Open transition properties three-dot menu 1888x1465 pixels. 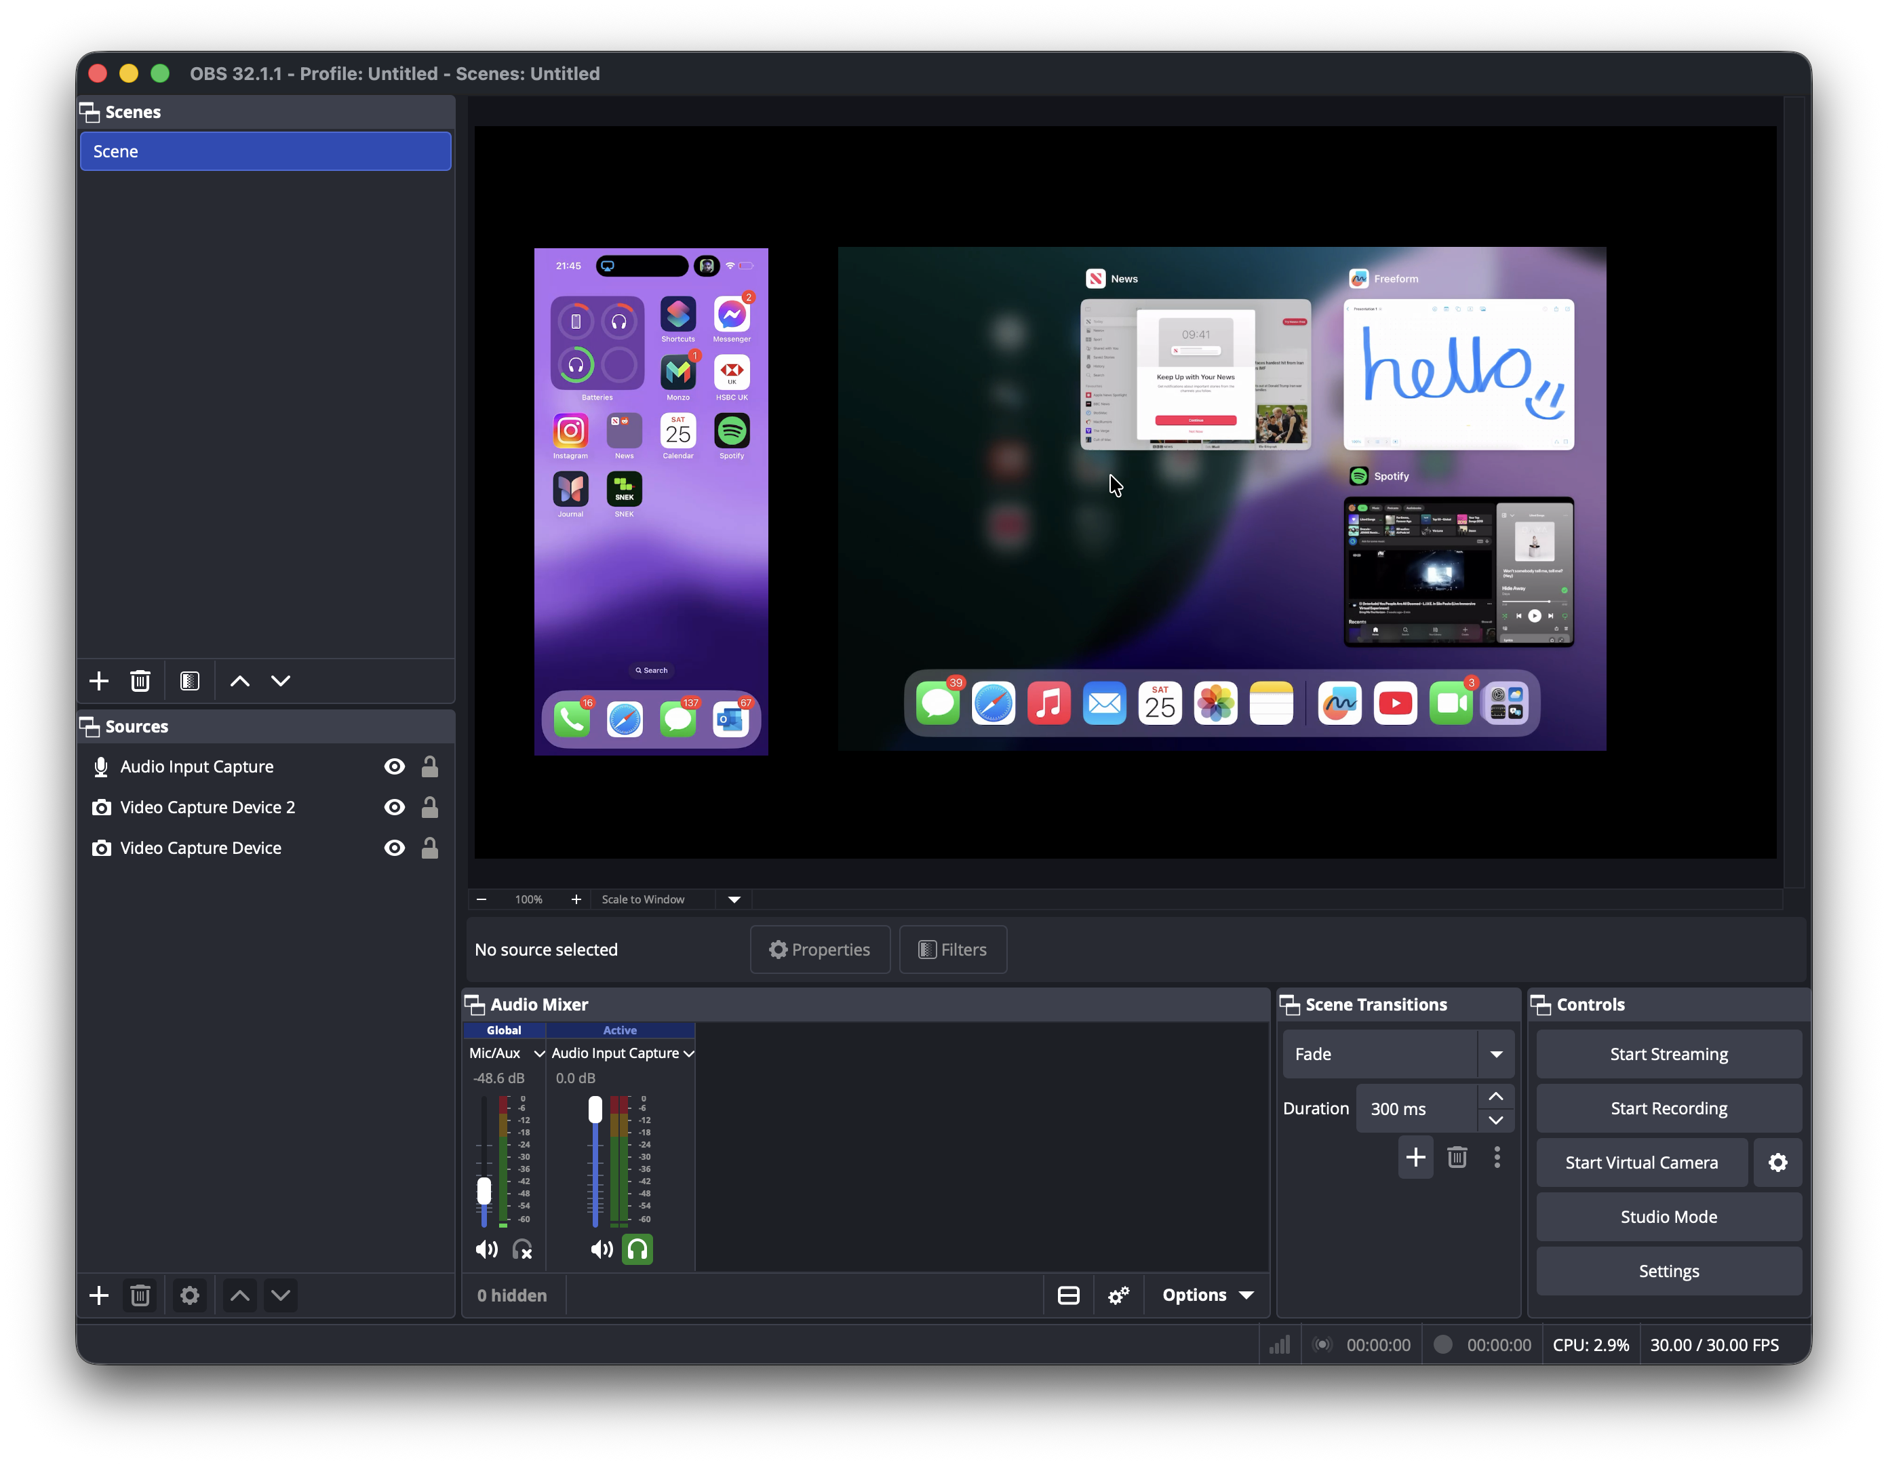pos(1497,1157)
